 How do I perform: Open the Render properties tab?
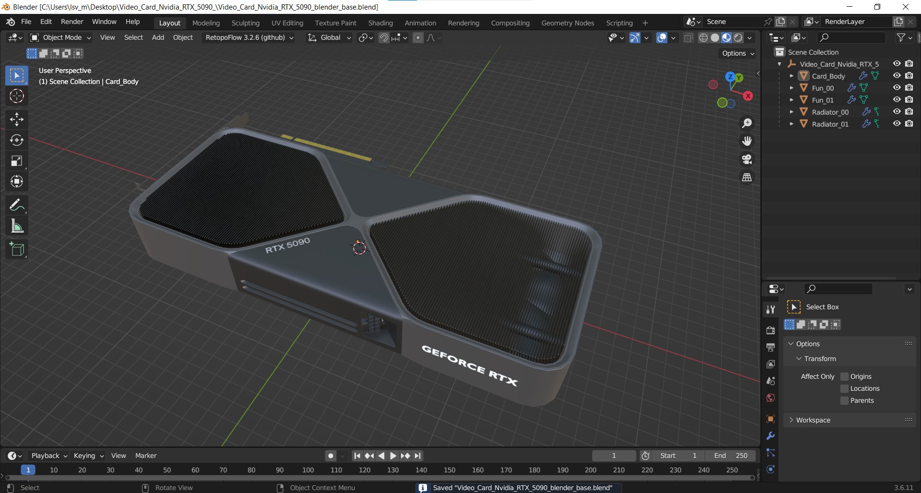pos(770,330)
